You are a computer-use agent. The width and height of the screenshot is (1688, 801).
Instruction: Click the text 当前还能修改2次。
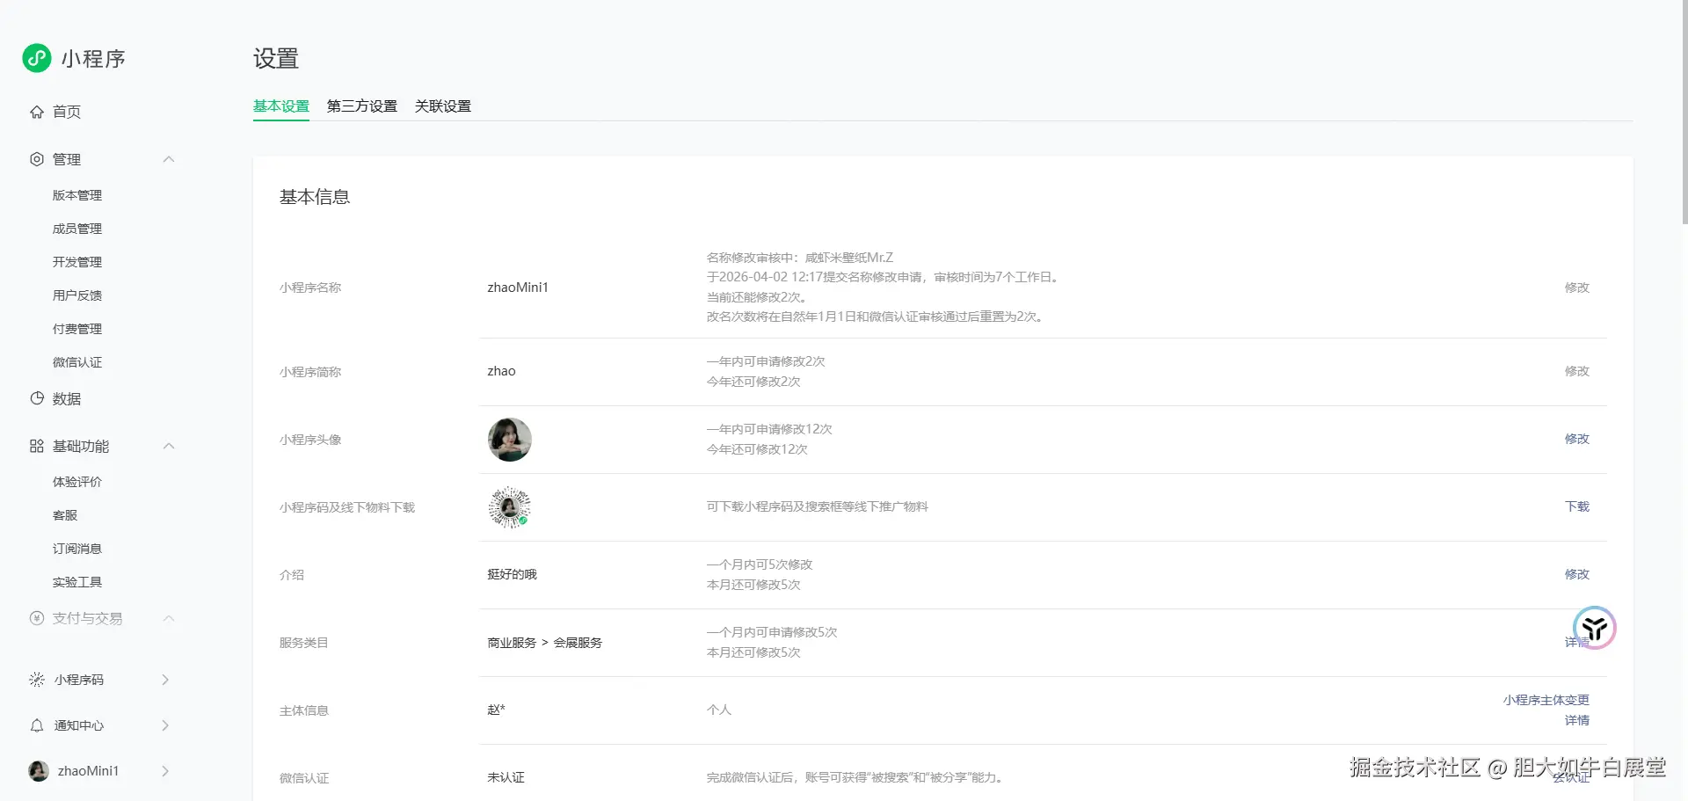click(757, 297)
